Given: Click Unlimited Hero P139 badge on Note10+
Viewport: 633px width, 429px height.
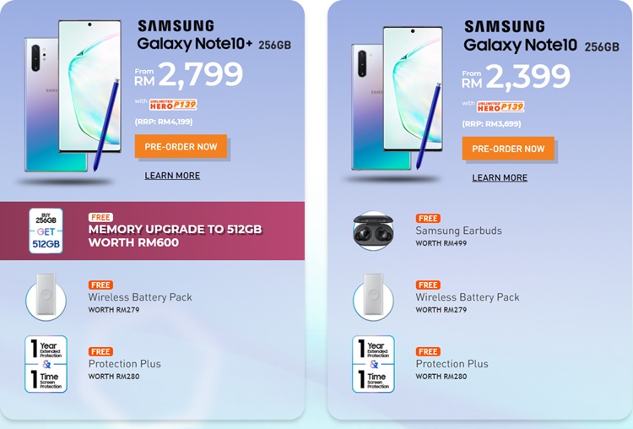Looking at the screenshot, I should 173,105.
